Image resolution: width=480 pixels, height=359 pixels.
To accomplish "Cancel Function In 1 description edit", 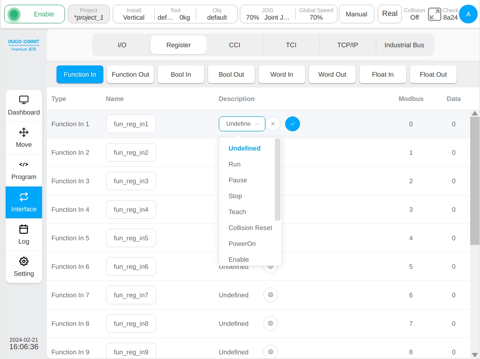I will coord(273,124).
